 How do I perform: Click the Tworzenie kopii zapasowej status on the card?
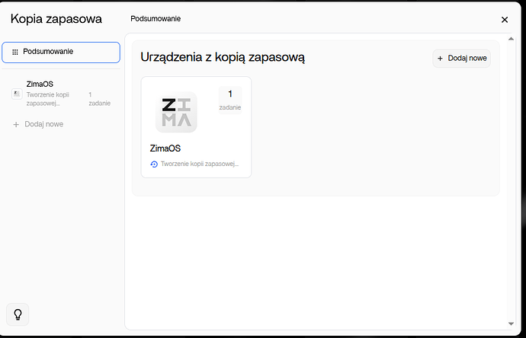tap(200, 164)
